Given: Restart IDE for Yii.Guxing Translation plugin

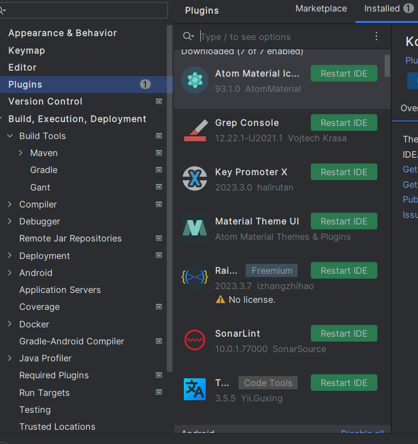Looking at the screenshot, I should 344,383.
